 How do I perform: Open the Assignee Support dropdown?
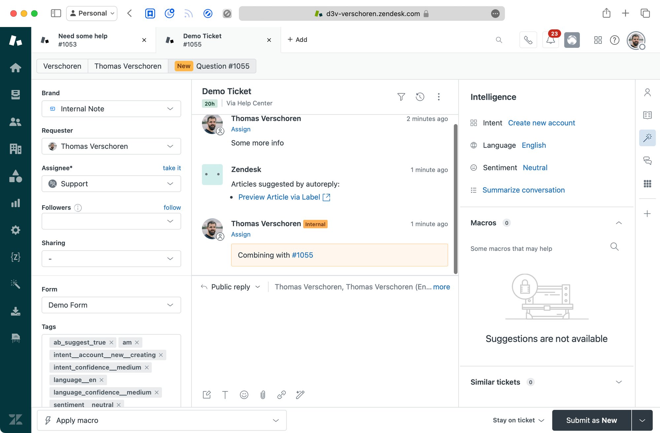(111, 184)
